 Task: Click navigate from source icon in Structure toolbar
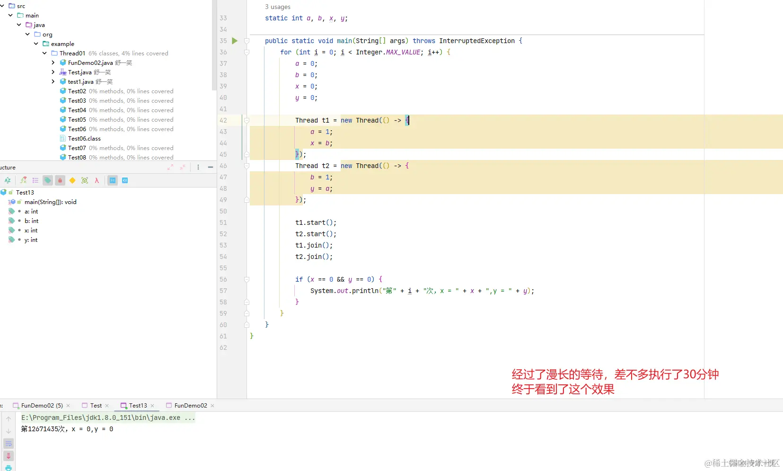pyautogui.click(x=125, y=180)
